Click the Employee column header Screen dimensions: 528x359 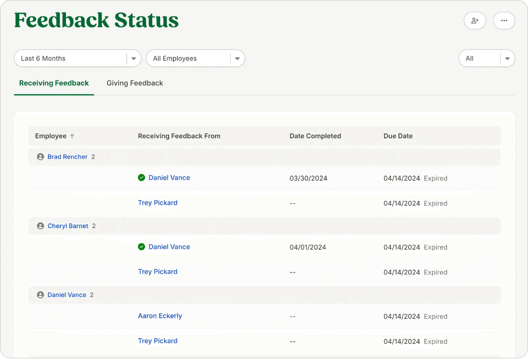coord(51,136)
